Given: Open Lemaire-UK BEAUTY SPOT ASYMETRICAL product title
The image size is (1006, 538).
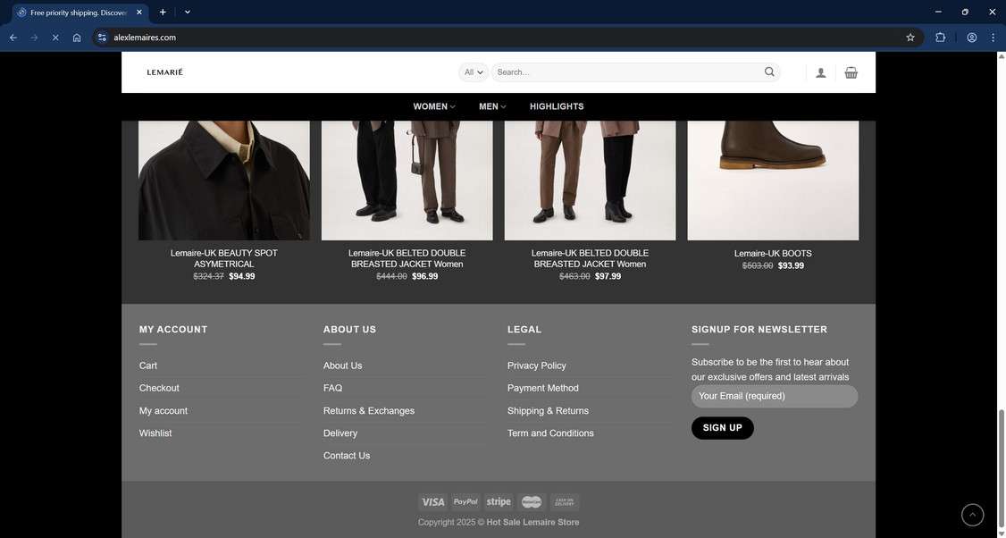Looking at the screenshot, I should point(224,259).
